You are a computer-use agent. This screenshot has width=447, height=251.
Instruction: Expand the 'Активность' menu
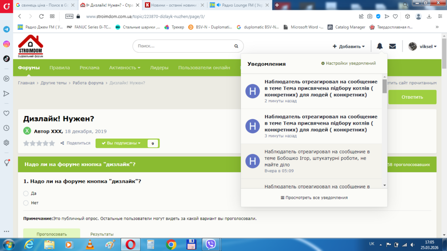tap(125, 67)
